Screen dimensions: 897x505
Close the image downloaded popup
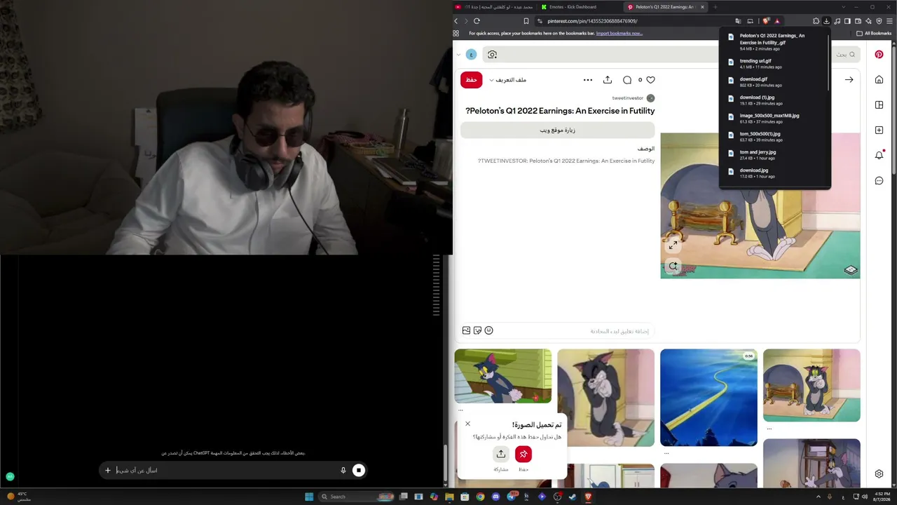click(x=467, y=424)
